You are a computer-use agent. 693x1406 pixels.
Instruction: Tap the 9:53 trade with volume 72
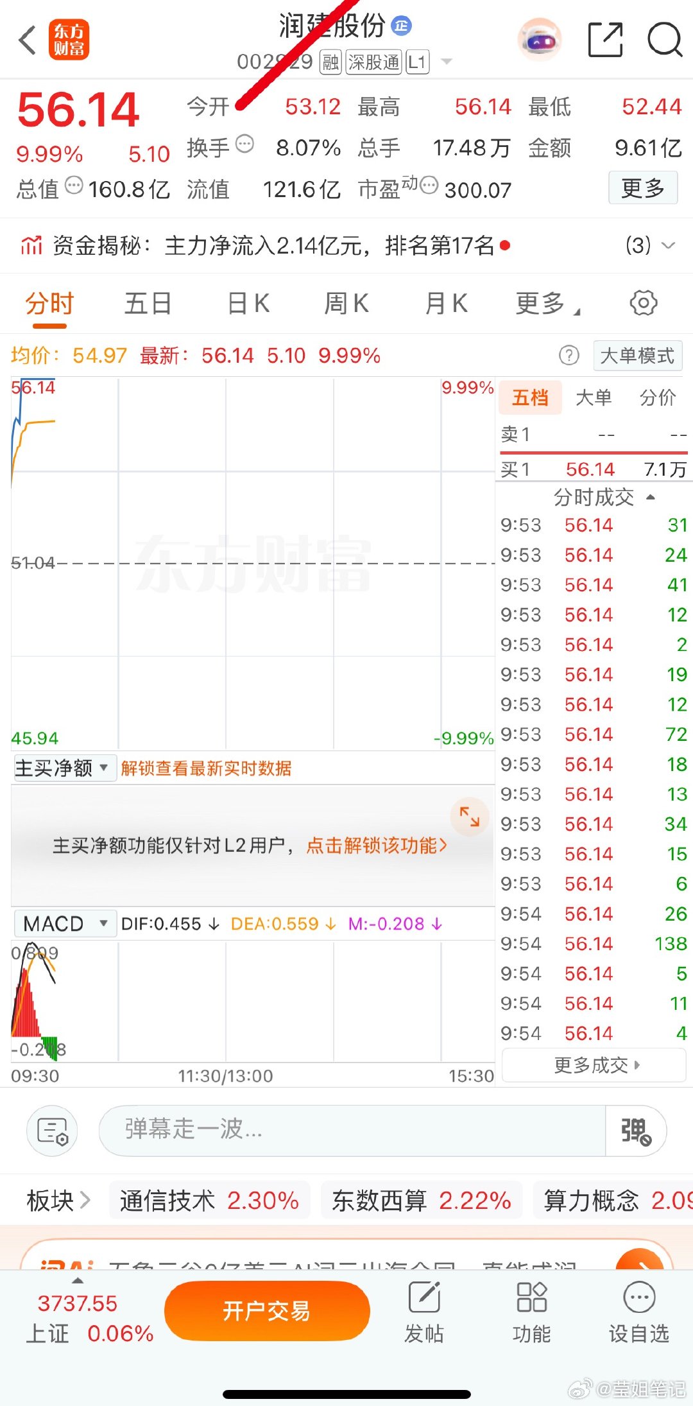click(x=594, y=734)
